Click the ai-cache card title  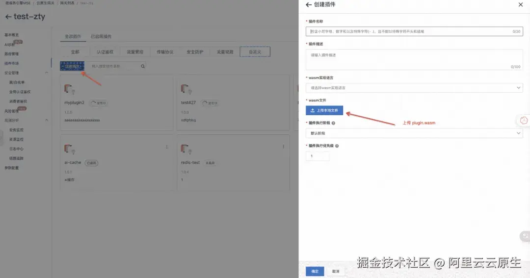click(73, 162)
